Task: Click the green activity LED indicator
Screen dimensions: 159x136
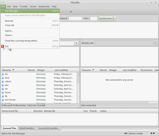Action: [x=151, y=133]
